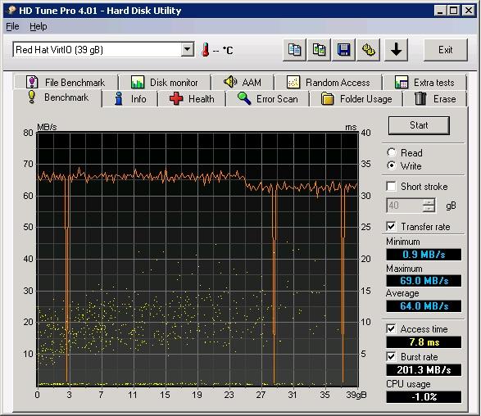
Task: Open the options icon in toolbar
Action: point(369,50)
